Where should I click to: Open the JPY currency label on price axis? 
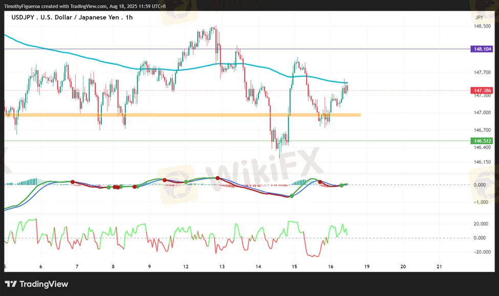tap(479, 17)
